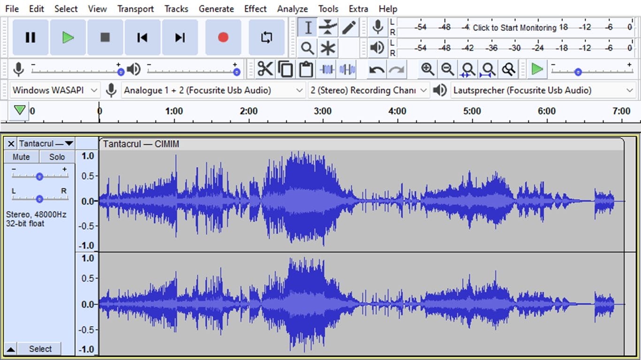Screen dimensions: 641x360
Task: Click the Fit project to width icon
Action: 488,69
